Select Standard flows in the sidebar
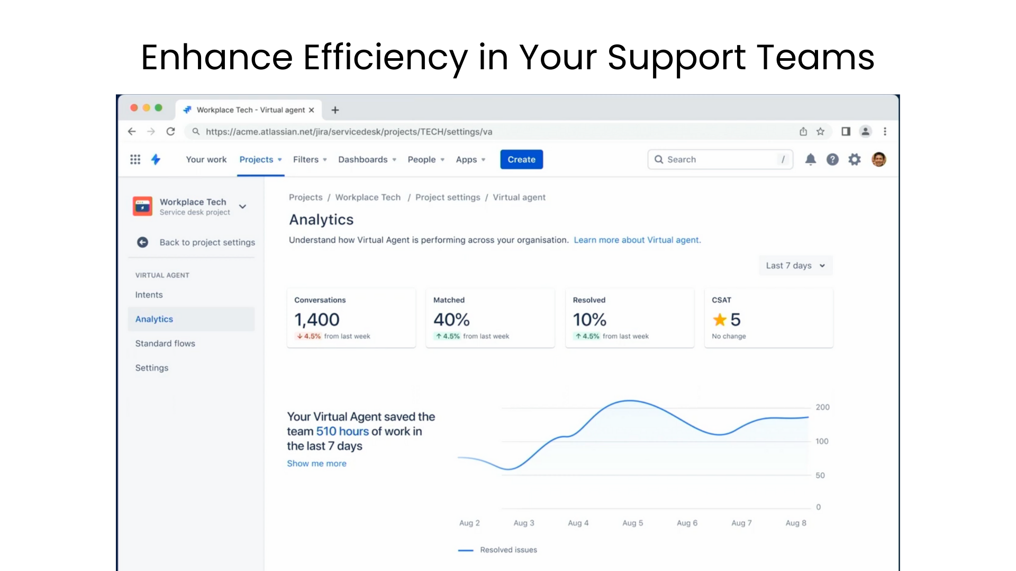Screen dimensions: 1016x571 165,343
